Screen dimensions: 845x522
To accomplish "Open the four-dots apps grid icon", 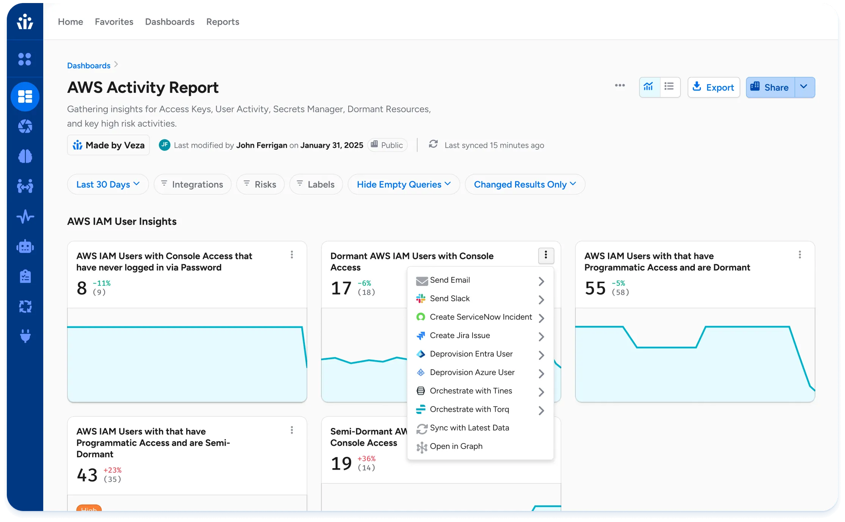I will (x=25, y=59).
